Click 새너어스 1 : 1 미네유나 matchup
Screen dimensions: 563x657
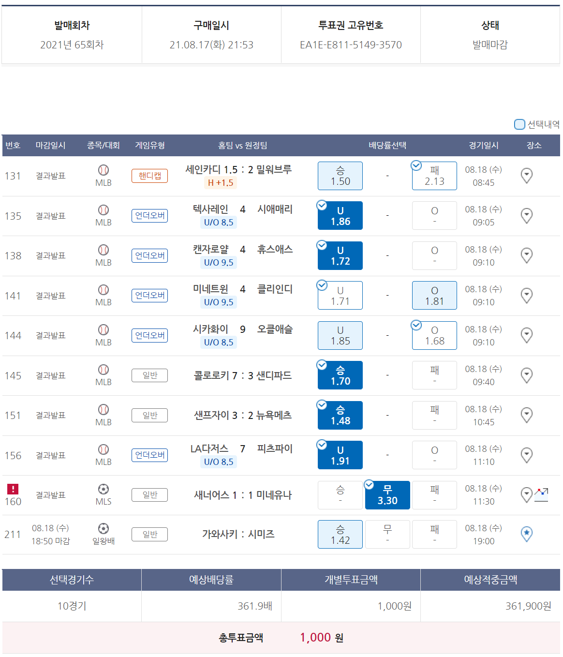coord(243,495)
